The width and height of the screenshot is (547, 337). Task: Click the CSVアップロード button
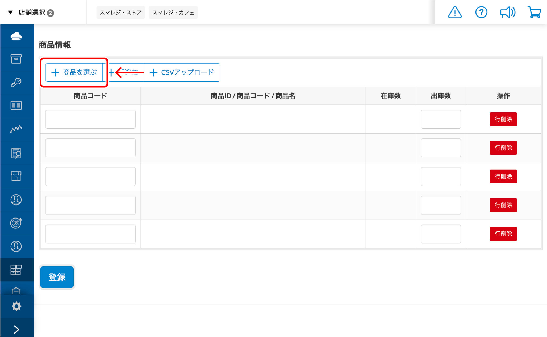182,72
